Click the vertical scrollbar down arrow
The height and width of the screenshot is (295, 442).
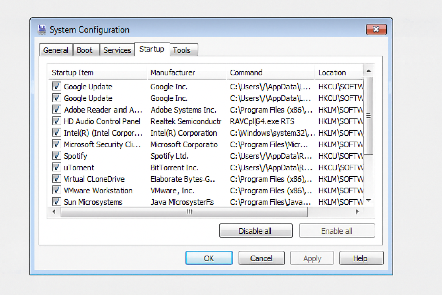pos(368,201)
